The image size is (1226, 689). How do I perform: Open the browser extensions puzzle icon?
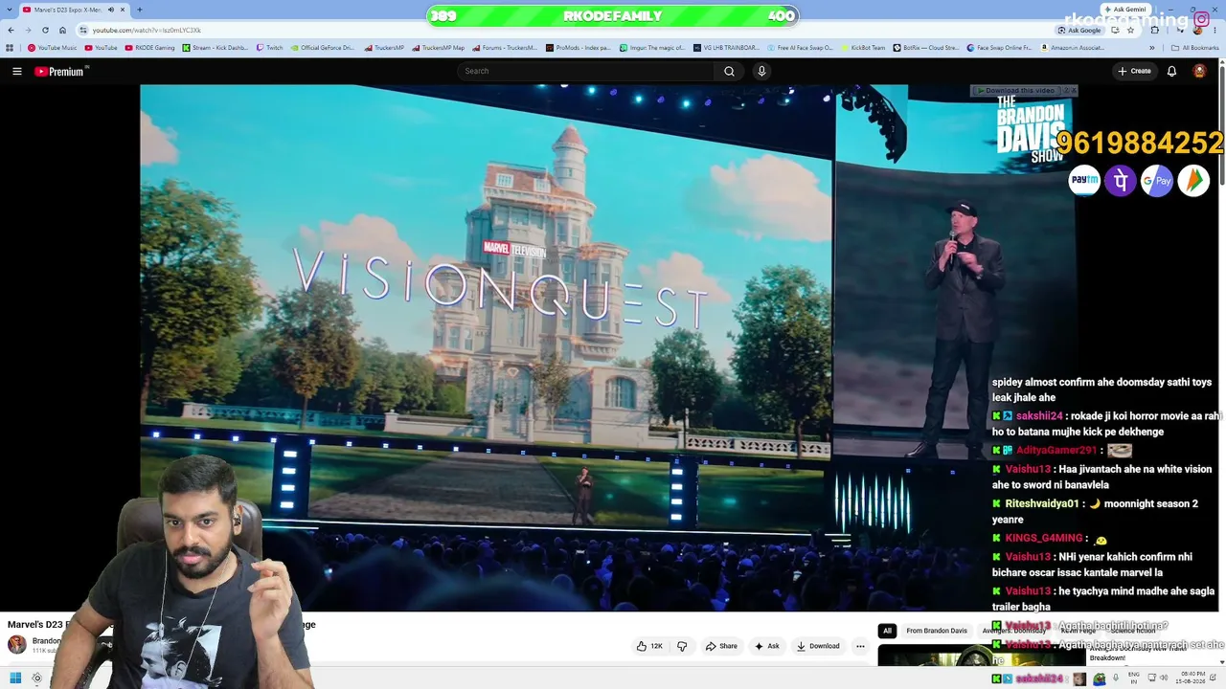tap(1154, 30)
